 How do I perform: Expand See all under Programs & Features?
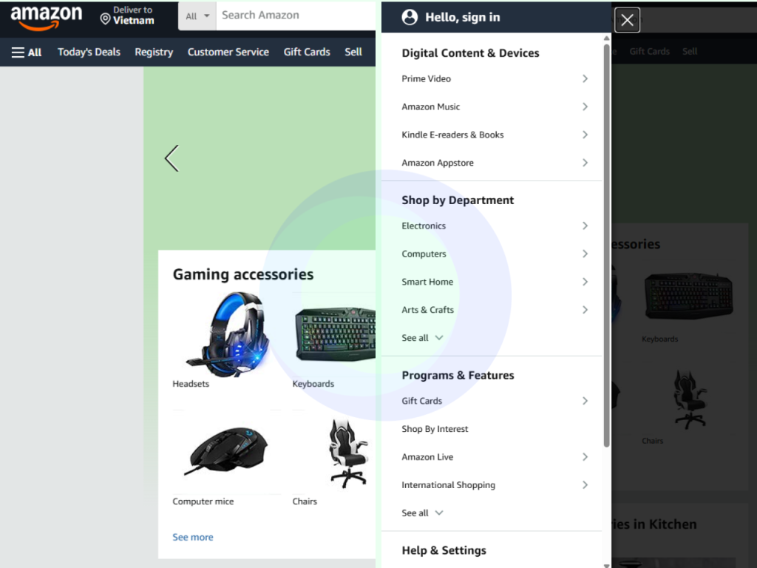point(422,513)
